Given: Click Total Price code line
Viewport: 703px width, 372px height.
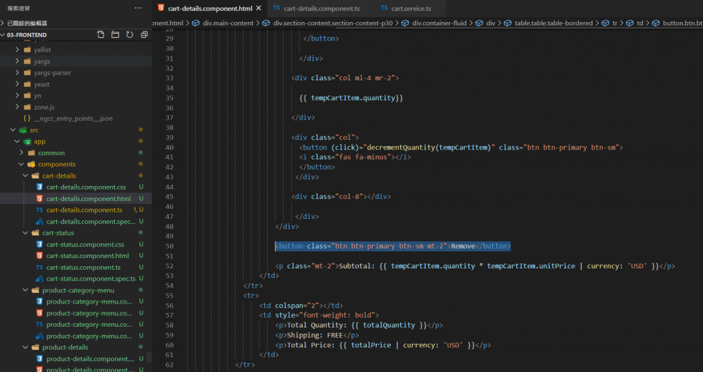Looking at the screenshot, I should pyautogui.click(x=383, y=345).
